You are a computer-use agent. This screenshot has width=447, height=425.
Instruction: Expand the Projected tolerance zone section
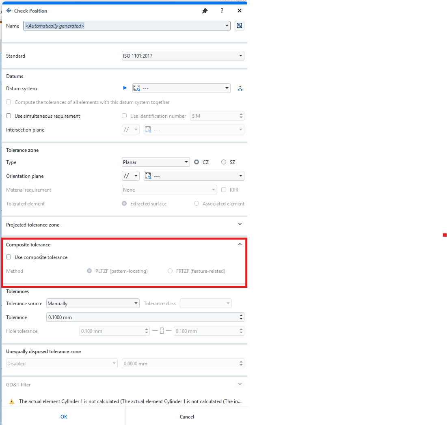pyautogui.click(x=240, y=224)
